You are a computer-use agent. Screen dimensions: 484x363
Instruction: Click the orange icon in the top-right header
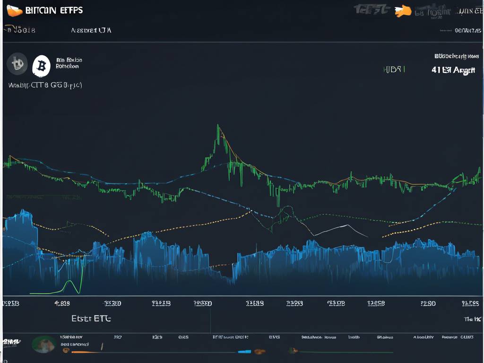[403, 11]
